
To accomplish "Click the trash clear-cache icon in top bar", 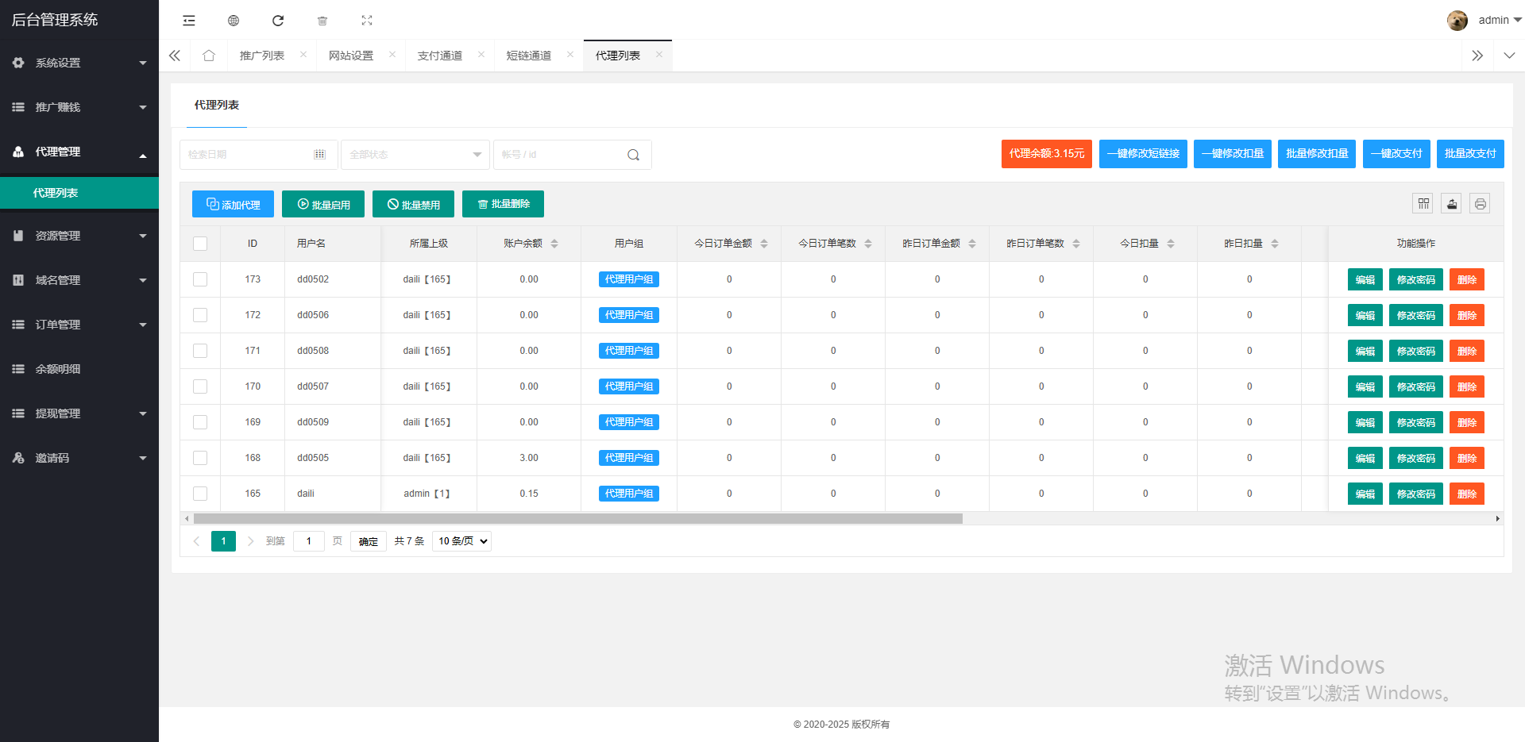I will tap(322, 21).
